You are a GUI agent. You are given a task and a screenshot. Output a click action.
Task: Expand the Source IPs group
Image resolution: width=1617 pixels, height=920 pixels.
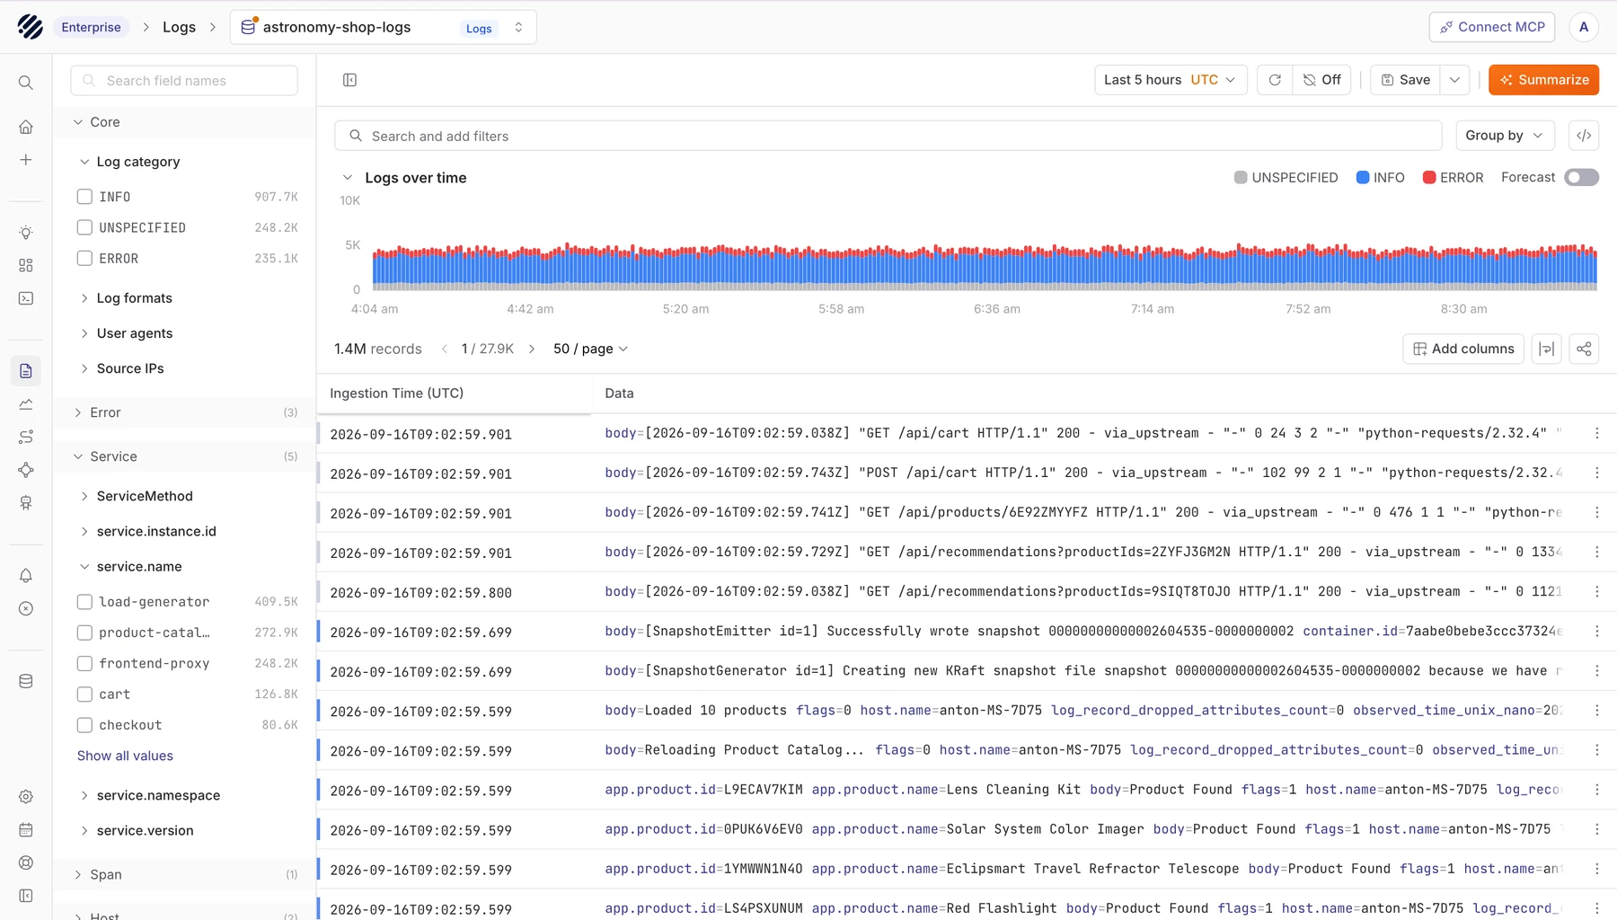(84, 368)
